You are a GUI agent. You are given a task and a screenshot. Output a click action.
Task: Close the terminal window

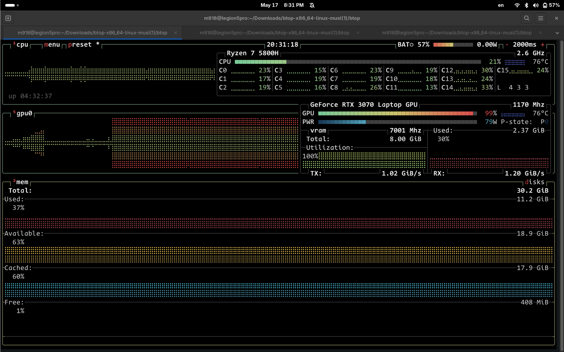(x=556, y=18)
